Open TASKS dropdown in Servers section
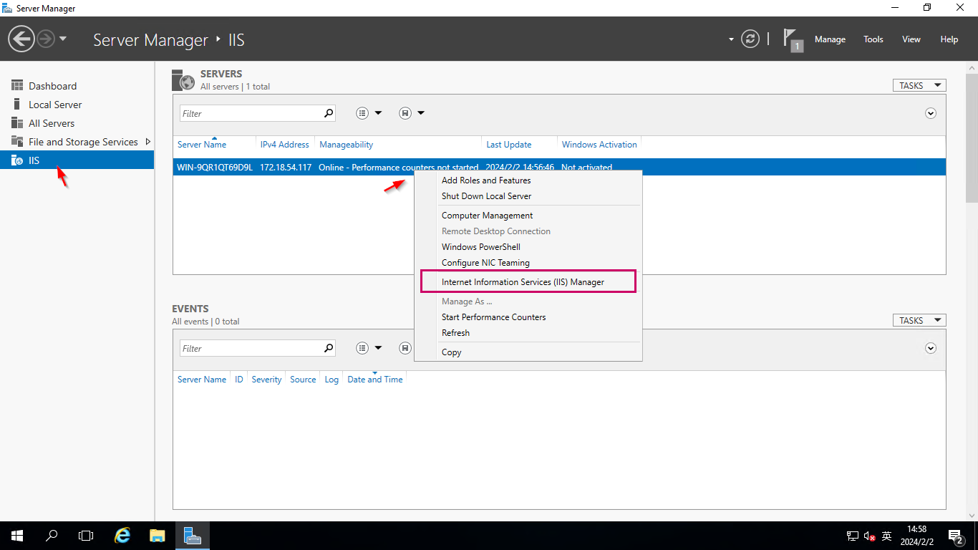 pos(919,85)
